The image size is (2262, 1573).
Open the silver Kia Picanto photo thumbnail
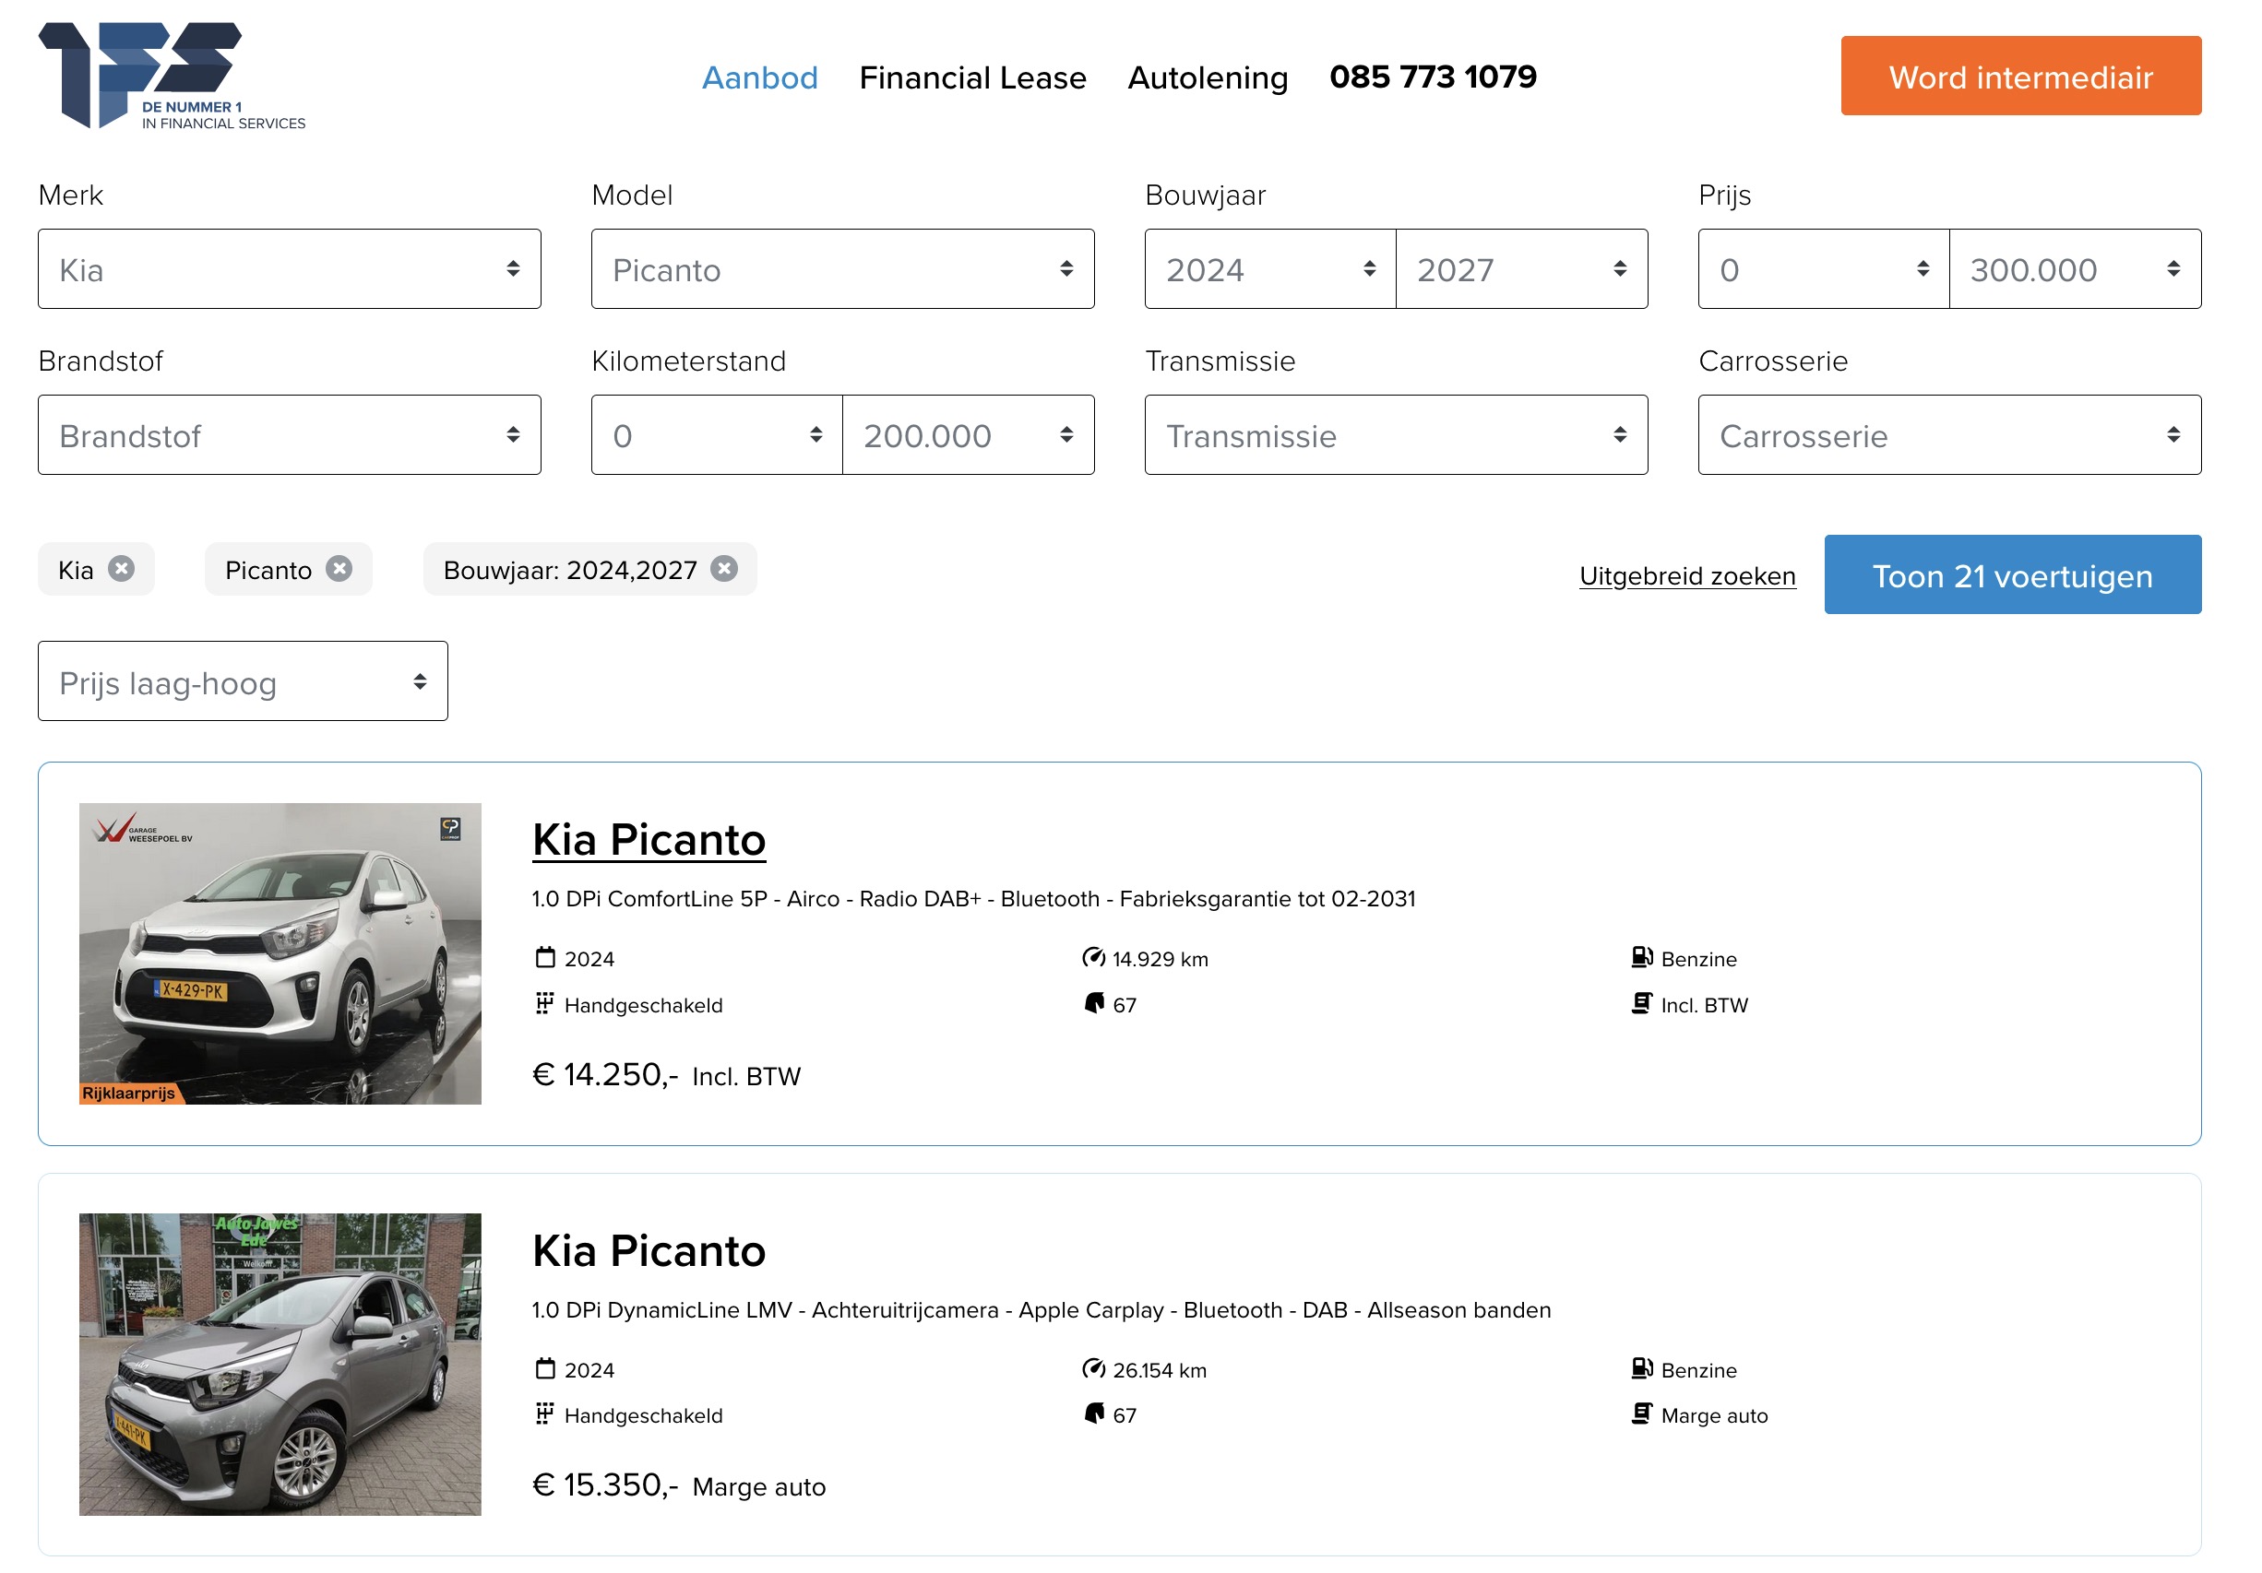(280, 954)
